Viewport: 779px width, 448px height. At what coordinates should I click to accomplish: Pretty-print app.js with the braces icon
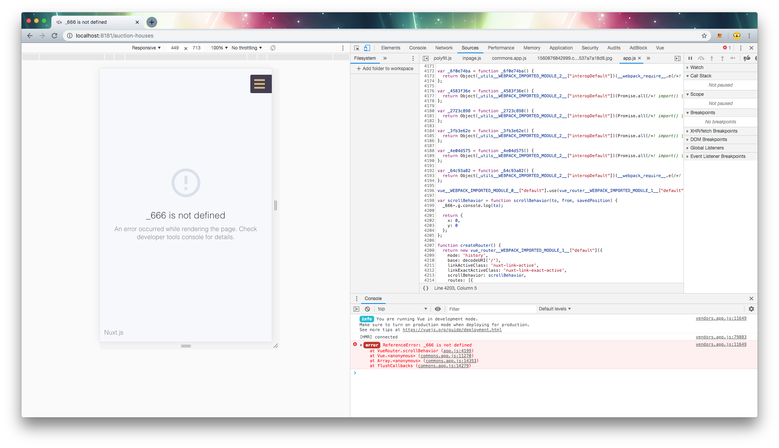coord(426,288)
